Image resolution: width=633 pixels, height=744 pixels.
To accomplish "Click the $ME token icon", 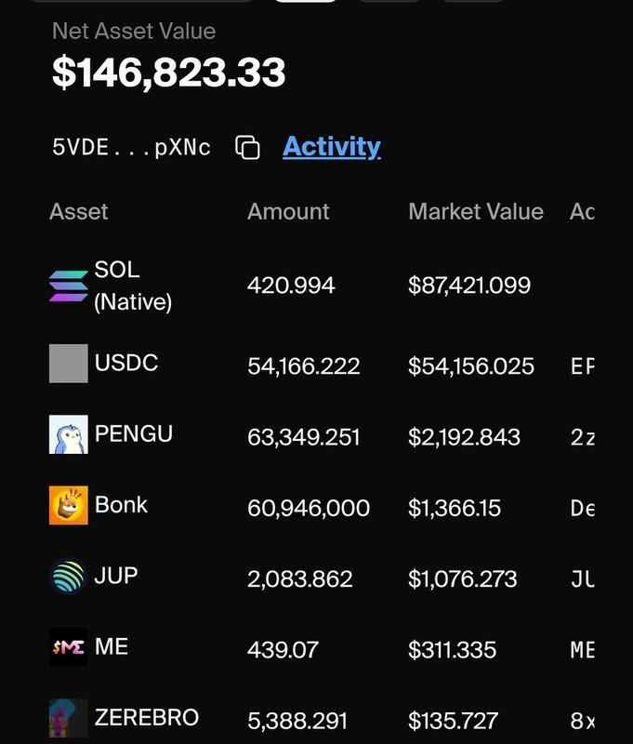I will [x=69, y=647].
